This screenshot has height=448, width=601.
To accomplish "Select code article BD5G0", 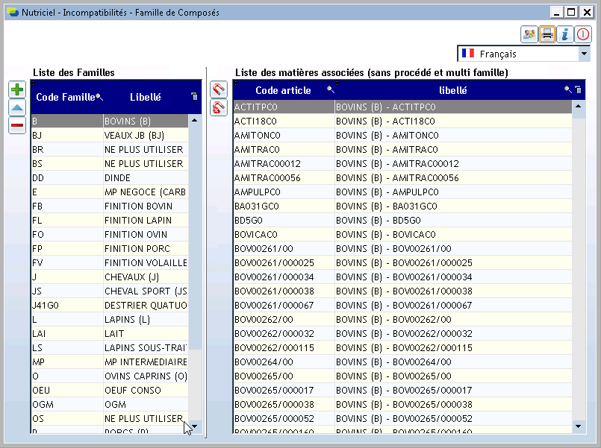I will click(x=284, y=221).
